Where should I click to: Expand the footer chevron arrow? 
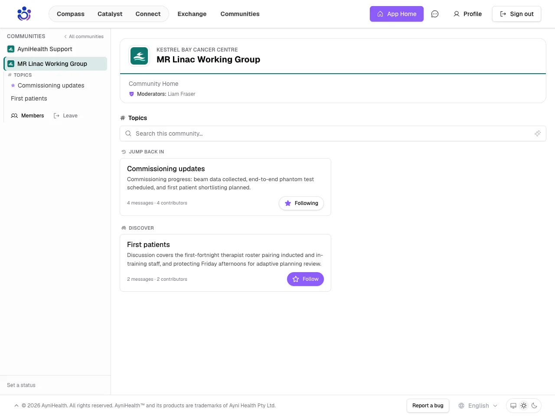[16, 406]
